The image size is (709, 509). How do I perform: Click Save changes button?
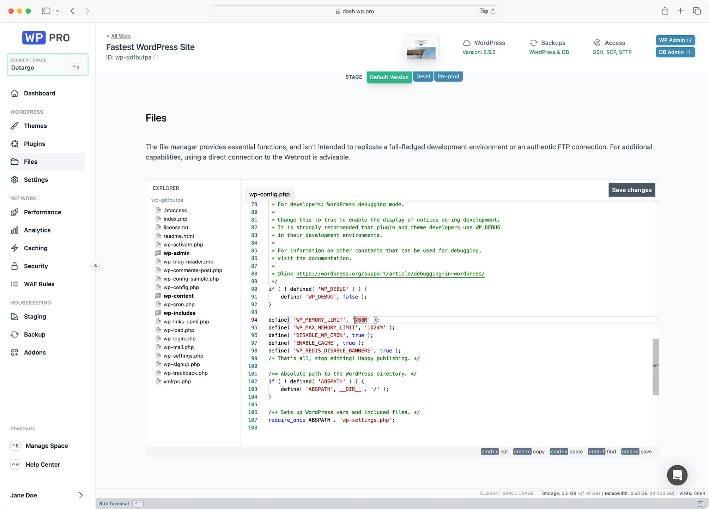pos(632,190)
